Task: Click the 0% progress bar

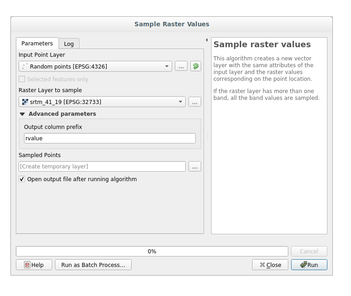Action: coord(152,252)
